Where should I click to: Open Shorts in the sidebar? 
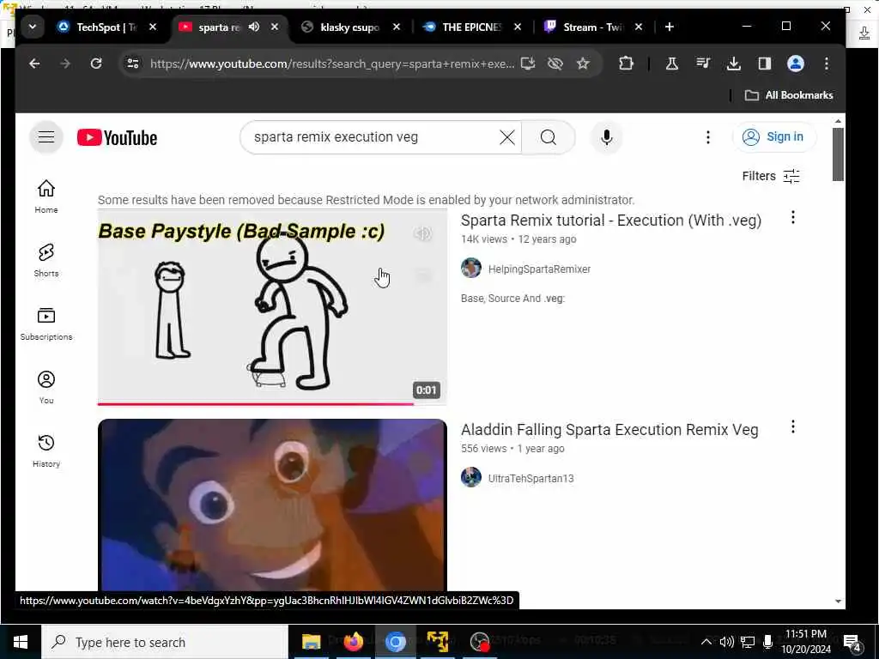(x=46, y=260)
